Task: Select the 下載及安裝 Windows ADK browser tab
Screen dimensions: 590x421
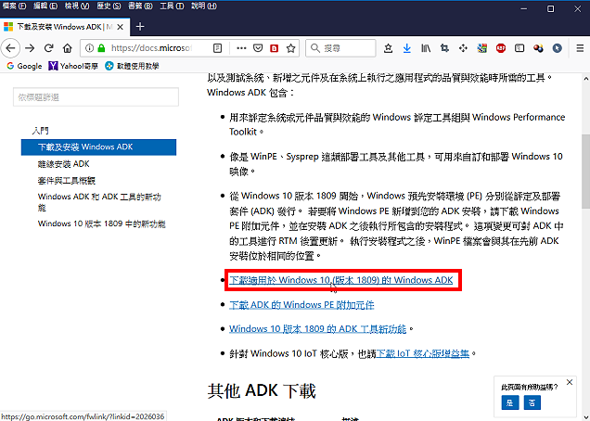Action: coord(65,27)
